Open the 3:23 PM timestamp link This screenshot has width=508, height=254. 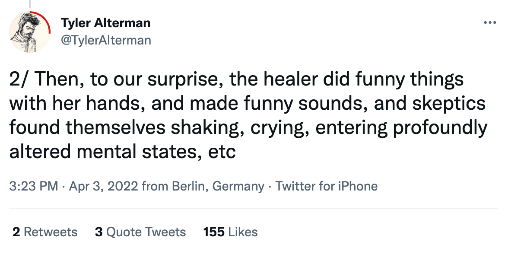34,186
